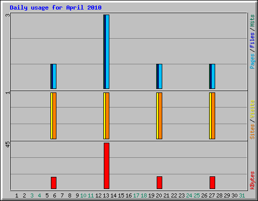The height and width of the screenshot is (201, 258).
Task: Click day label '31' on the x-axis
Action: pos(242,195)
